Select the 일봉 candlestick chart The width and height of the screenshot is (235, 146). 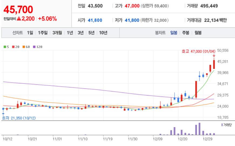(x=174, y=33)
